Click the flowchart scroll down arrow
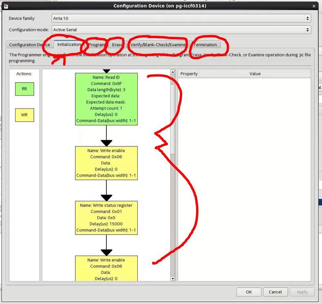322x304 pixels. 173,279
